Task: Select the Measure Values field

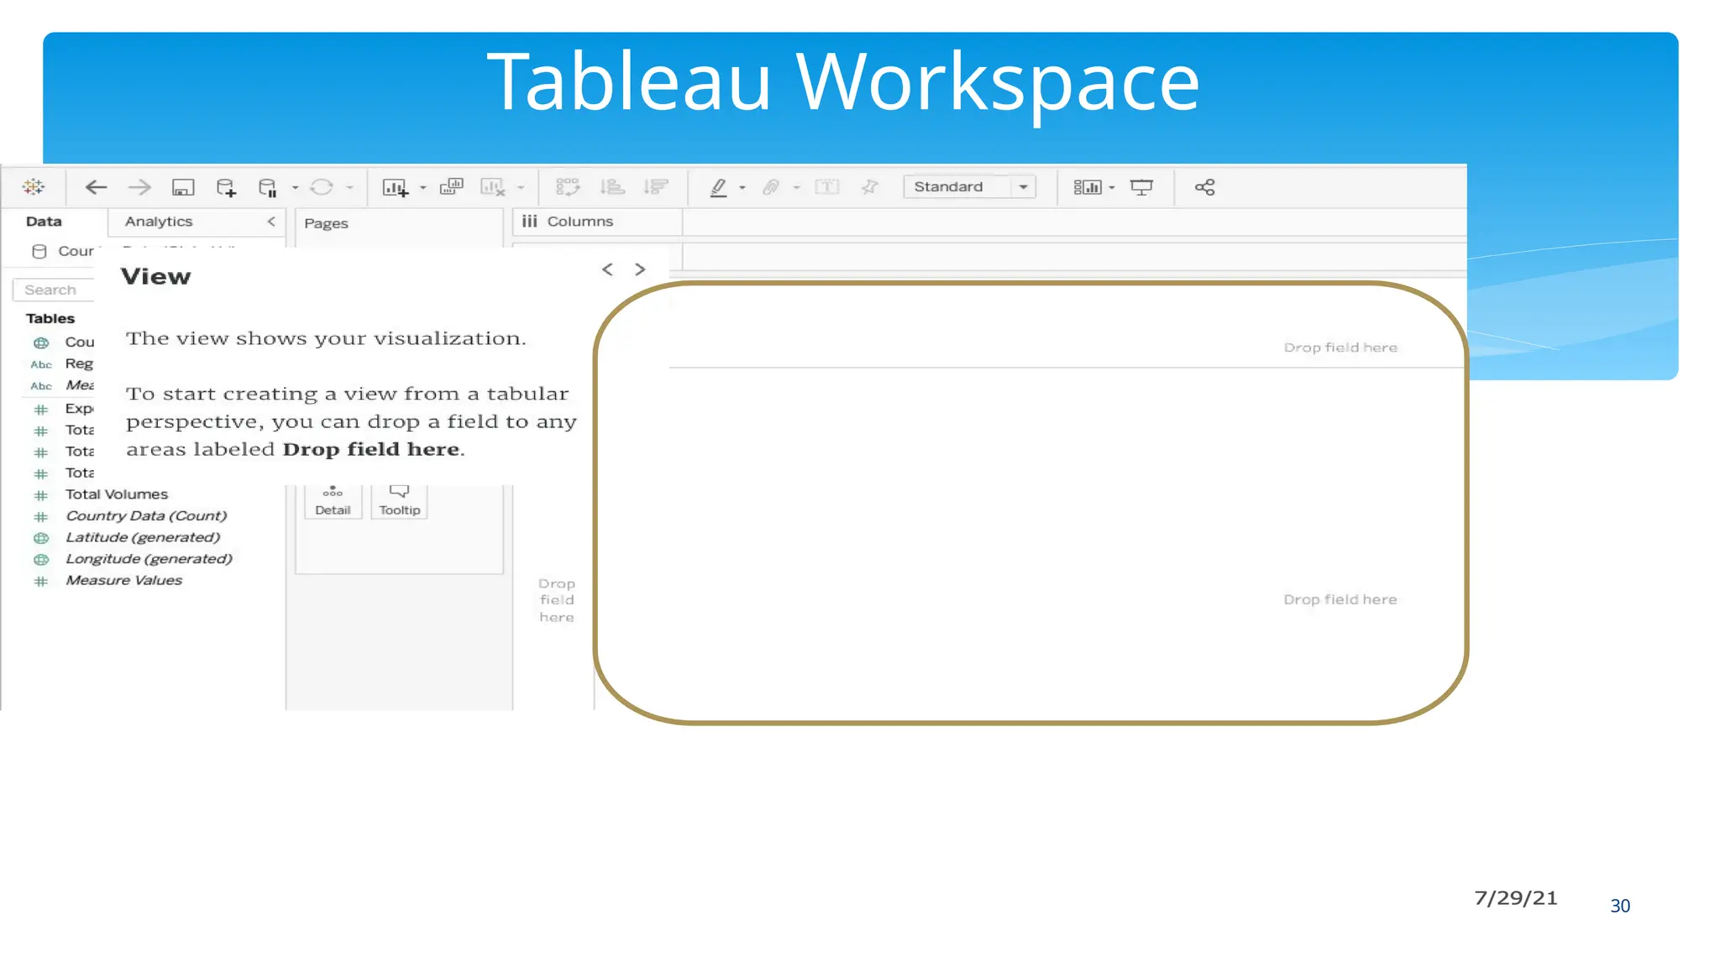Action: [x=123, y=581]
